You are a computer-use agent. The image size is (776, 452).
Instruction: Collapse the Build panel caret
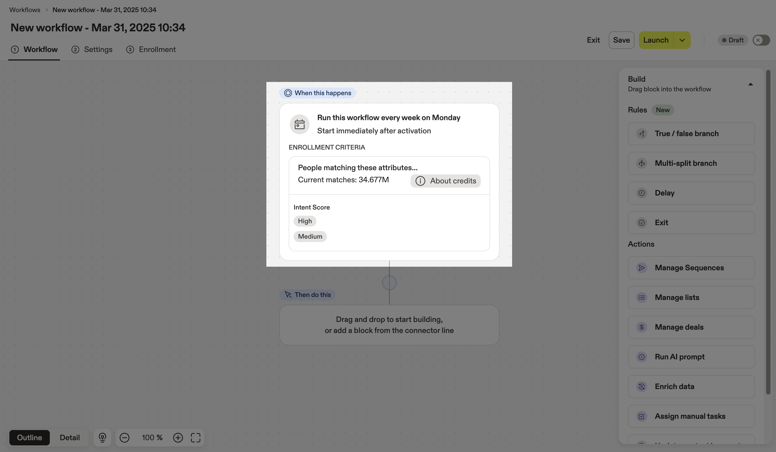click(x=750, y=84)
